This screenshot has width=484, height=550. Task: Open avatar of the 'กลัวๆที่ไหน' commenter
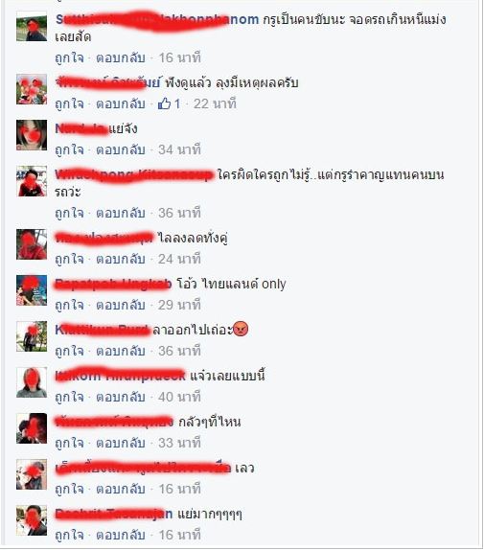click(x=32, y=428)
